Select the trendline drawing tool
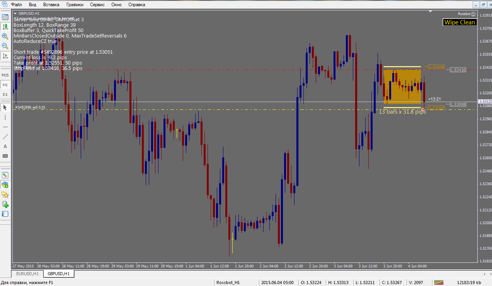Screen dimensions: 492x286 [5, 136]
